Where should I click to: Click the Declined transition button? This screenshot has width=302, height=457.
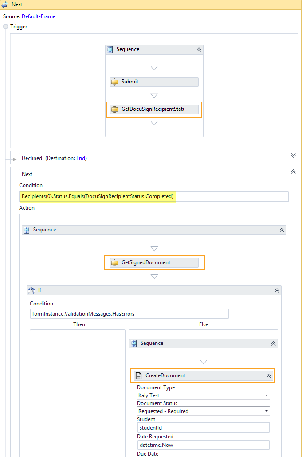(32, 158)
